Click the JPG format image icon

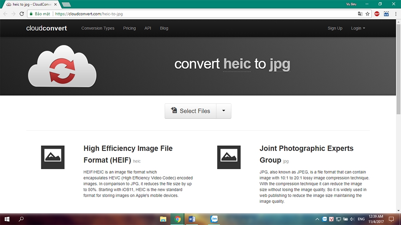coord(229,157)
